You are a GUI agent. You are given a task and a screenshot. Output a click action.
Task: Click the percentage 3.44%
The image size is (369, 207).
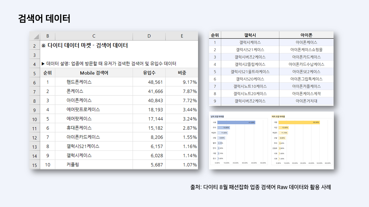tap(190, 110)
